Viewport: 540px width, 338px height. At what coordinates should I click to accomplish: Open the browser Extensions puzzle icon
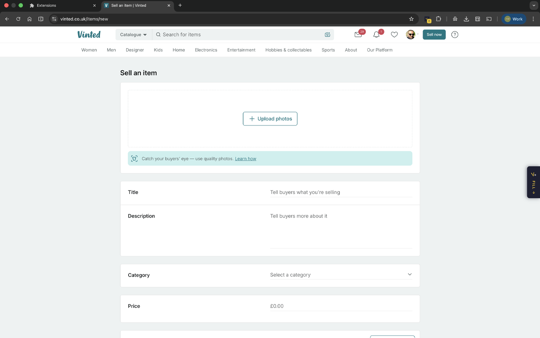[439, 19]
